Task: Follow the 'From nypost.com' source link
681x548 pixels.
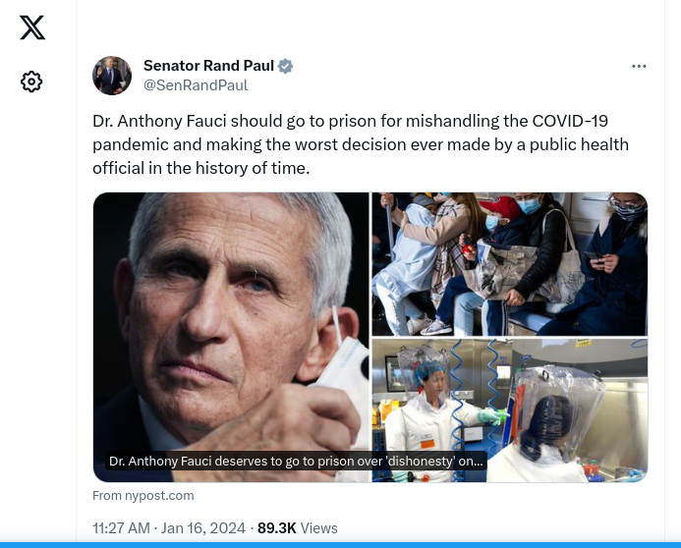Action: pos(143,496)
